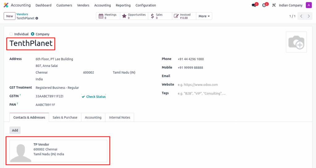Click the company name field TenthPlanet
Image resolution: width=316 pixels, height=168 pixels.
coord(31,43)
